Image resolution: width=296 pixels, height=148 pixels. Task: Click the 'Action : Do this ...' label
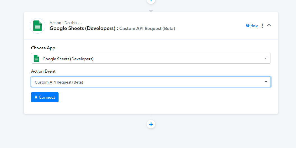point(66,23)
